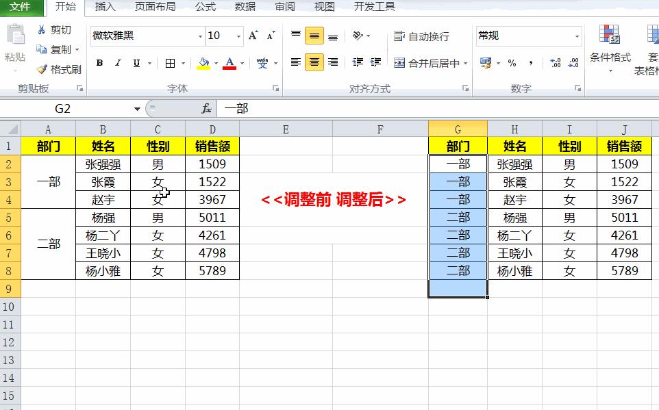This screenshot has width=659, height=410.
Task: Click Increase Decimal in the Number group
Action: click(x=555, y=62)
